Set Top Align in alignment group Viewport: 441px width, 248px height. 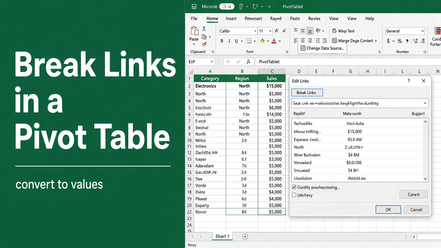(296, 31)
